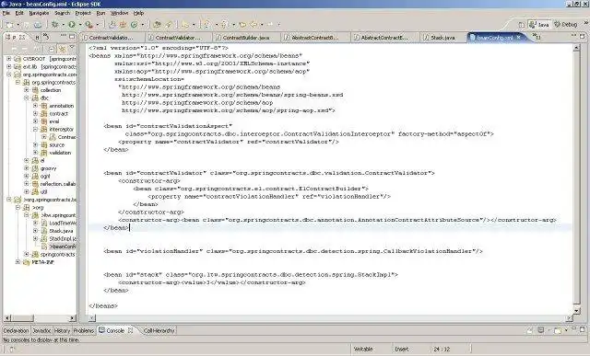Screen dimensions: 590x356
Task: Click the Back navigation arrow icon
Action: pos(254,25)
